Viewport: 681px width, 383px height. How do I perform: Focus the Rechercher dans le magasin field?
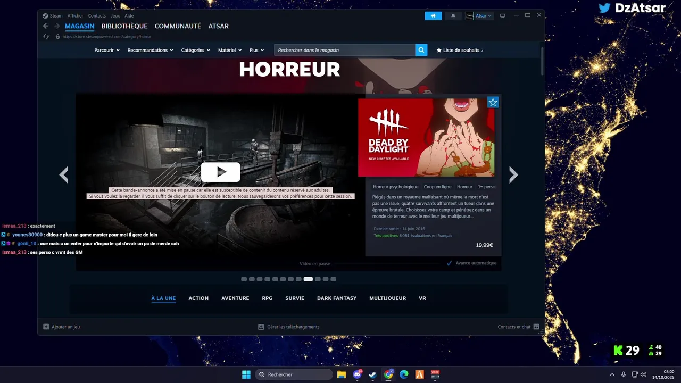click(x=344, y=50)
